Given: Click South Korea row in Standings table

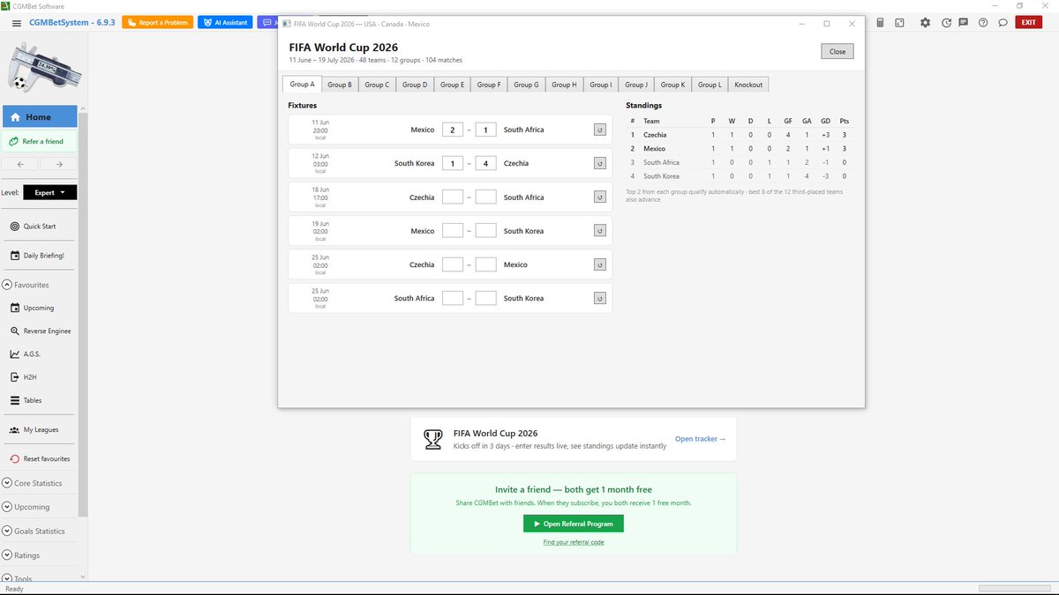Looking at the screenshot, I should [740, 176].
